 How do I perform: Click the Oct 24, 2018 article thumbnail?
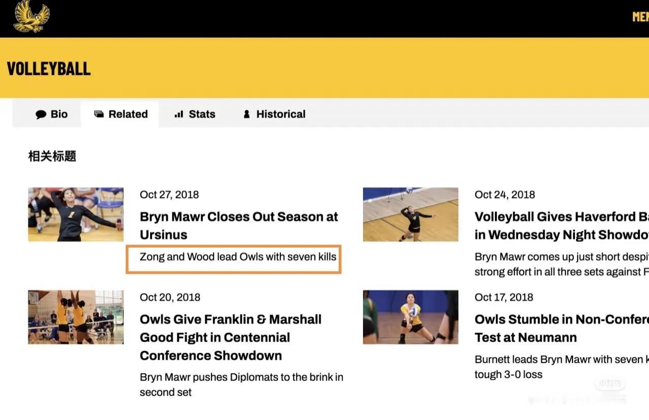tap(411, 215)
